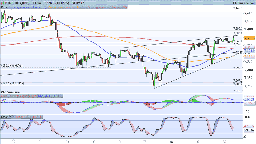The width and height of the screenshot is (256, 144).
Task: Click the 7,300 price axis value
Action: tap(248, 70)
